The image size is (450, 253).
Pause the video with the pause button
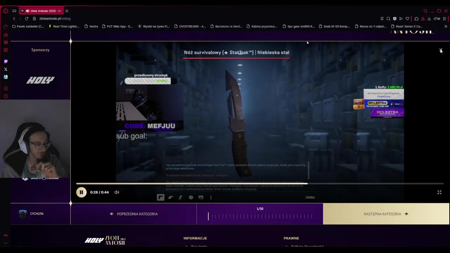point(81,192)
